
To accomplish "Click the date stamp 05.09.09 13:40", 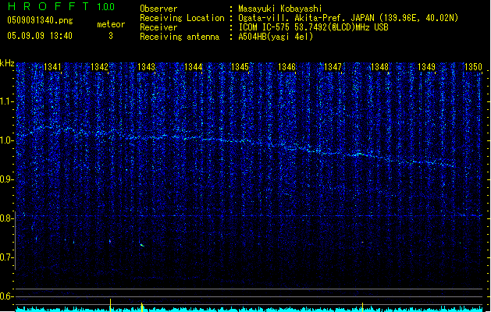I will click(40, 36).
